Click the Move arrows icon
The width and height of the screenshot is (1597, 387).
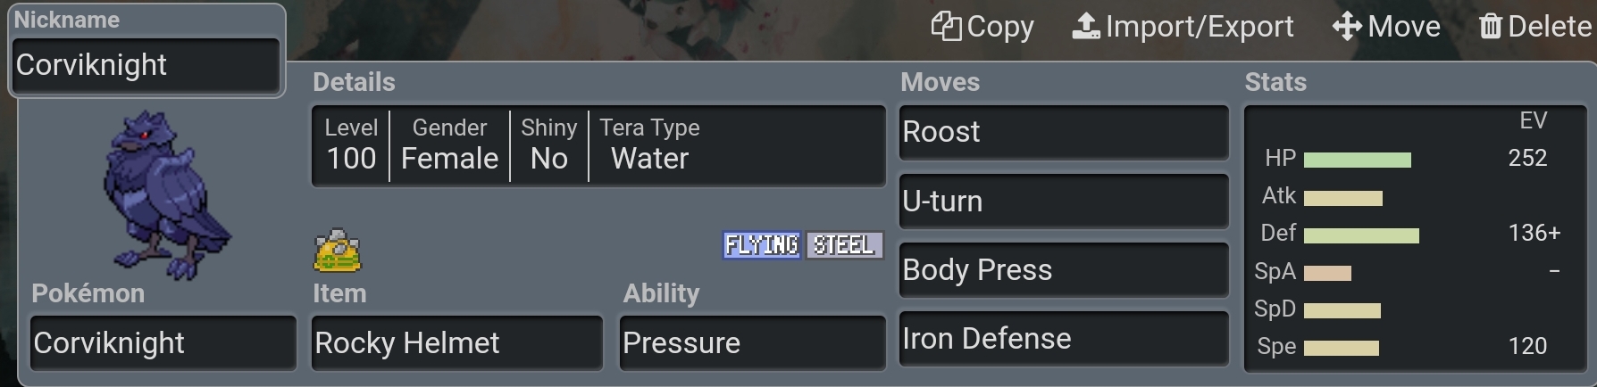[1347, 27]
